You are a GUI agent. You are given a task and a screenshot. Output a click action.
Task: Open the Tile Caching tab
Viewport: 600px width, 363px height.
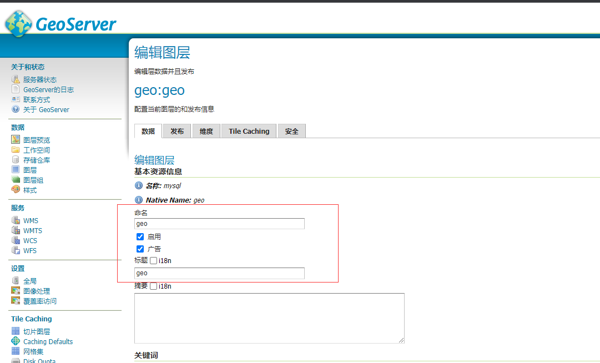pos(249,131)
